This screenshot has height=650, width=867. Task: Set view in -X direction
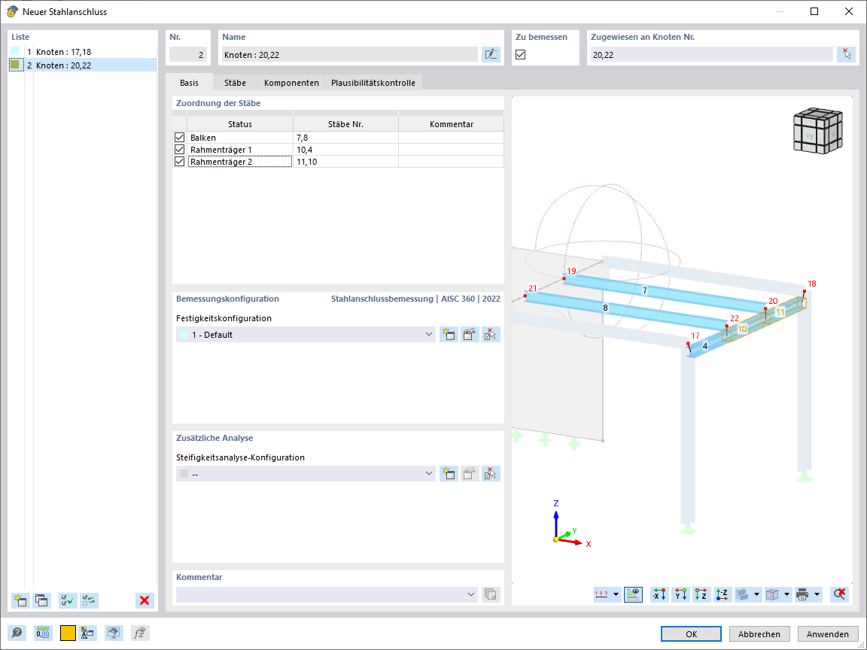pyautogui.click(x=659, y=594)
